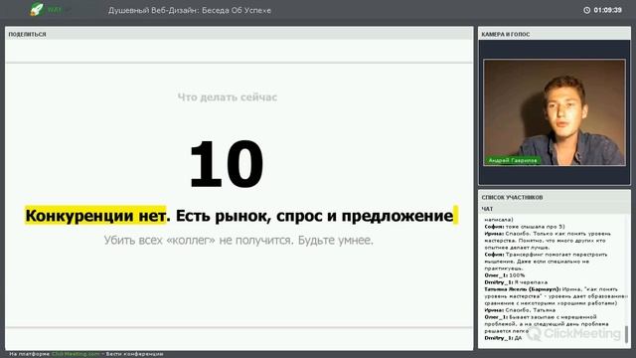636x358 pixels.
Task: Collapse the ЧАТ panel header
Action: coord(555,209)
